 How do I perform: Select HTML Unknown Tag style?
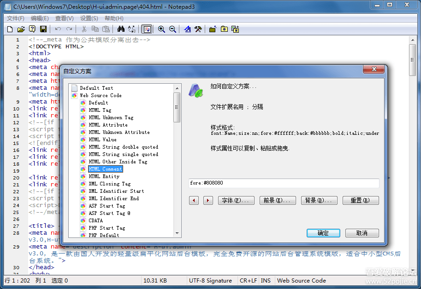pos(111,117)
